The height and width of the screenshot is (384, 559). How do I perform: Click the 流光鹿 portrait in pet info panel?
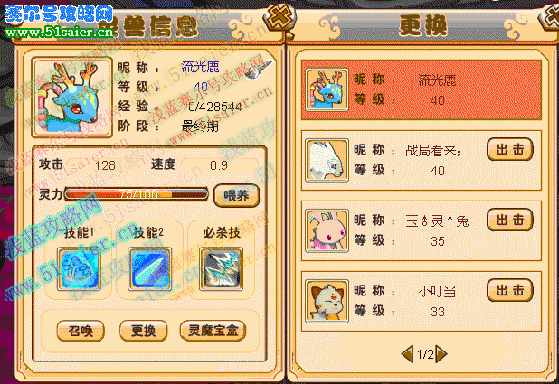71,97
